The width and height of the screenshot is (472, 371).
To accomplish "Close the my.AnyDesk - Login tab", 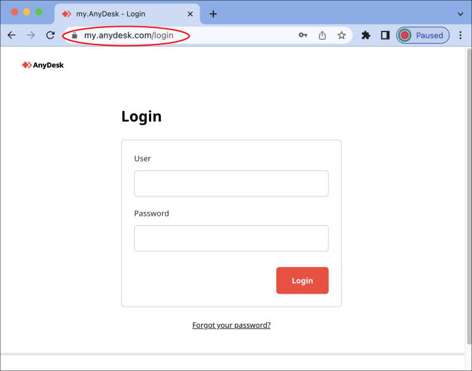I will (190, 14).
